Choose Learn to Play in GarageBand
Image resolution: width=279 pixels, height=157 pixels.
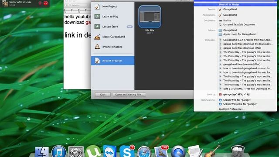coord(112,17)
